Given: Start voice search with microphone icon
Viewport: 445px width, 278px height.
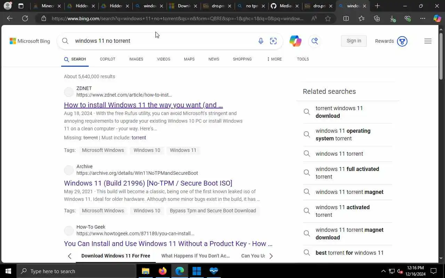Looking at the screenshot, I should coord(261,41).
